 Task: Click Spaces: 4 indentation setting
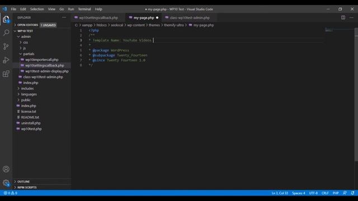[x=298, y=193]
